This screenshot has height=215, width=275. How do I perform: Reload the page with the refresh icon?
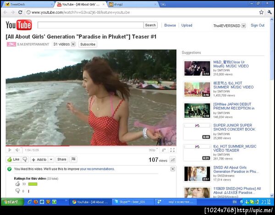20,12
